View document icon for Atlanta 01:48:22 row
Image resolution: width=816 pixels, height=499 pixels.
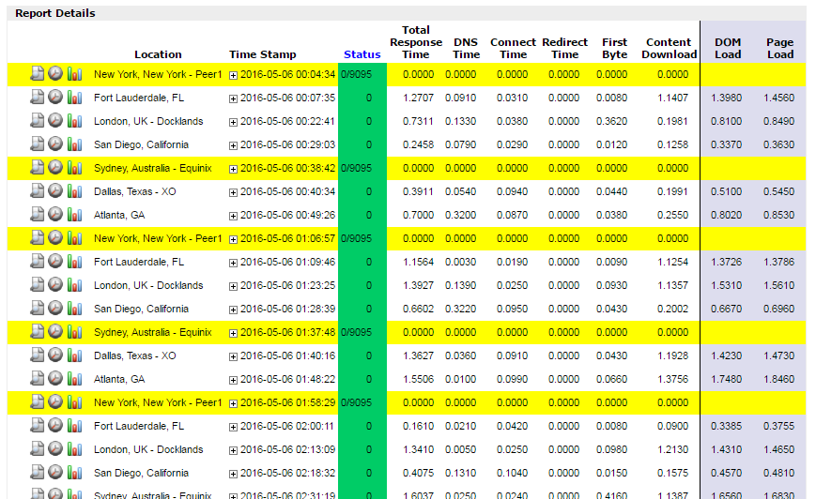tap(37, 378)
